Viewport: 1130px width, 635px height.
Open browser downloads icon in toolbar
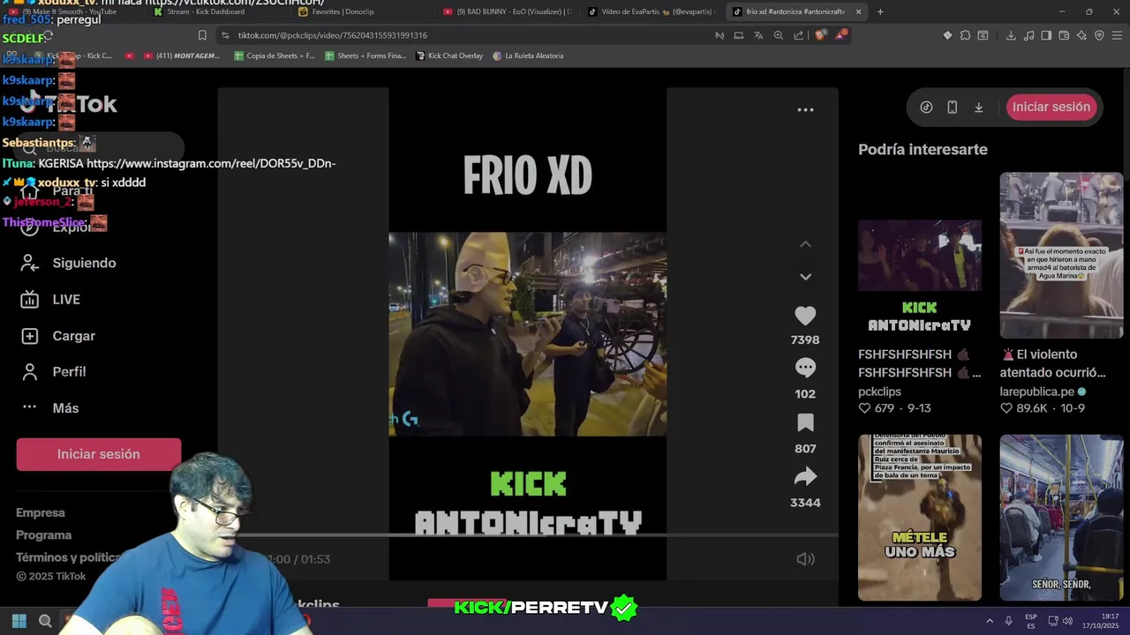[1011, 35]
